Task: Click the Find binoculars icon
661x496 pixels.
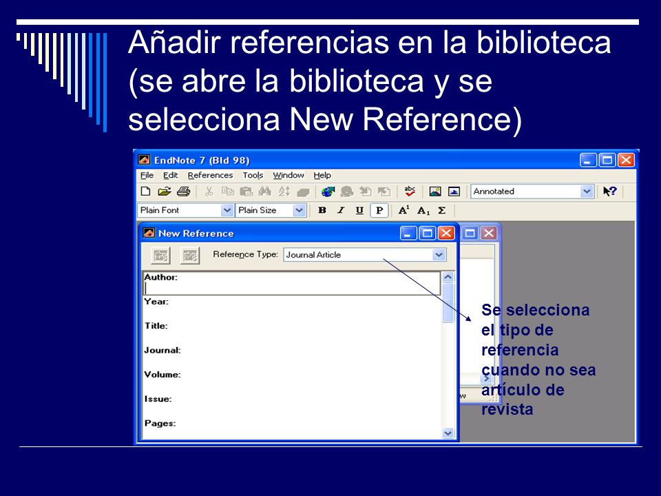Action: (x=264, y=192)
